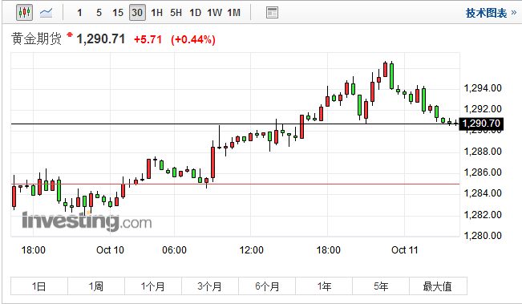
Task: Switch to area line chart view
Action: pyautogui.click(x=46, y=13)
